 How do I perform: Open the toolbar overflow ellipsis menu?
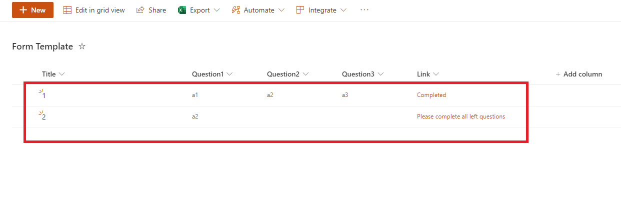click(364, 10)
